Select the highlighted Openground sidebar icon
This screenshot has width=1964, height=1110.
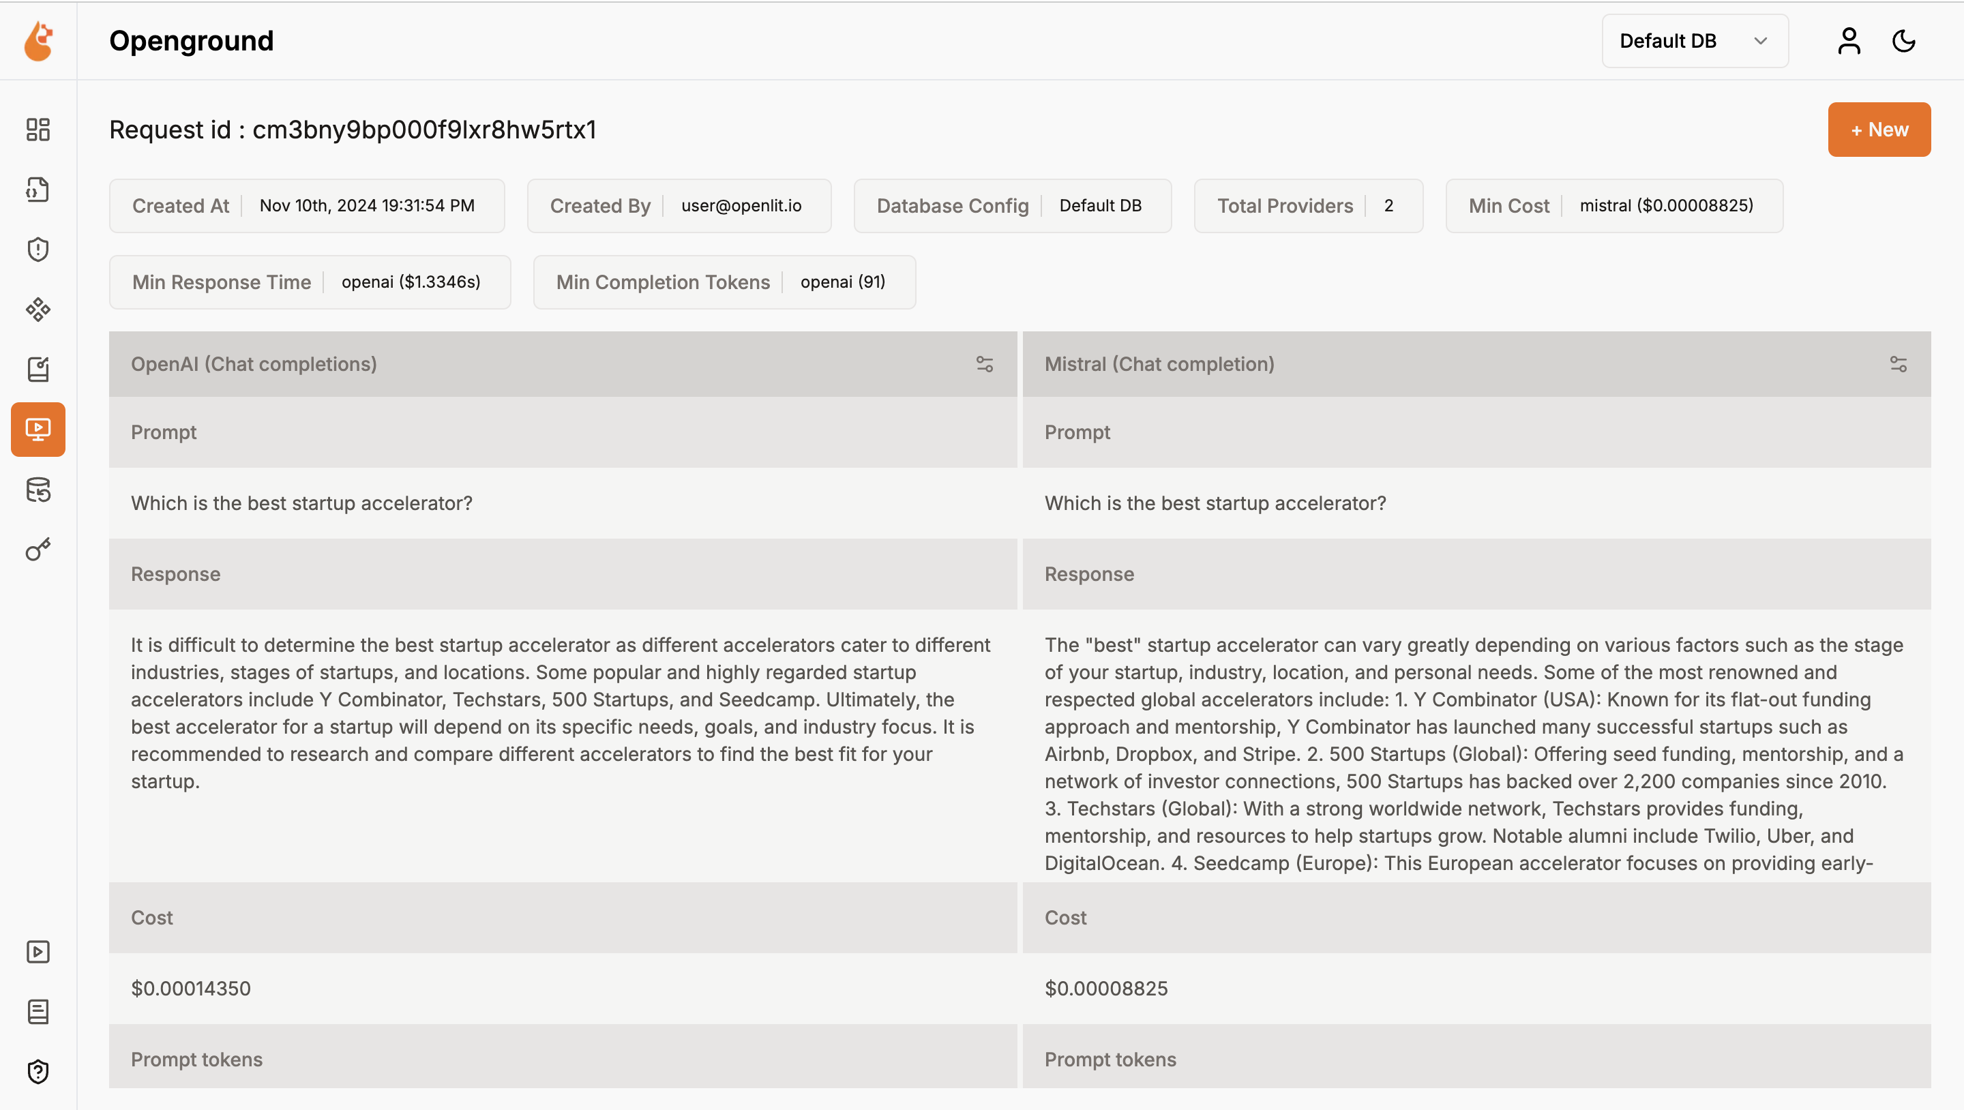tap(38, 430)
